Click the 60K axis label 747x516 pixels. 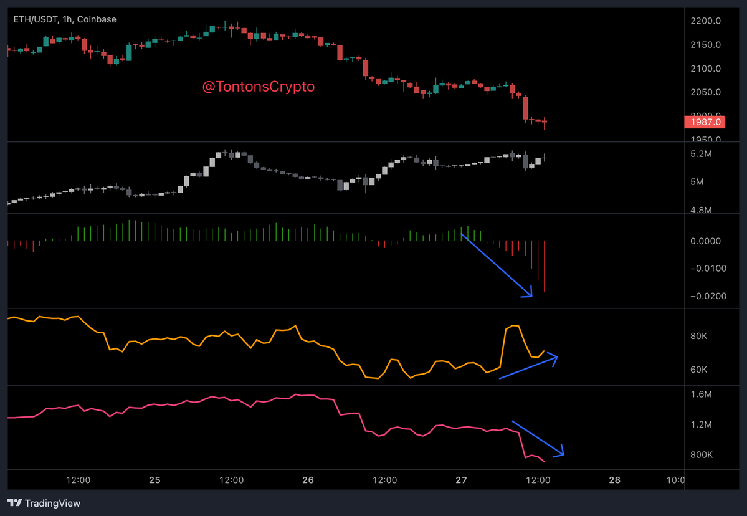(698, 370)
